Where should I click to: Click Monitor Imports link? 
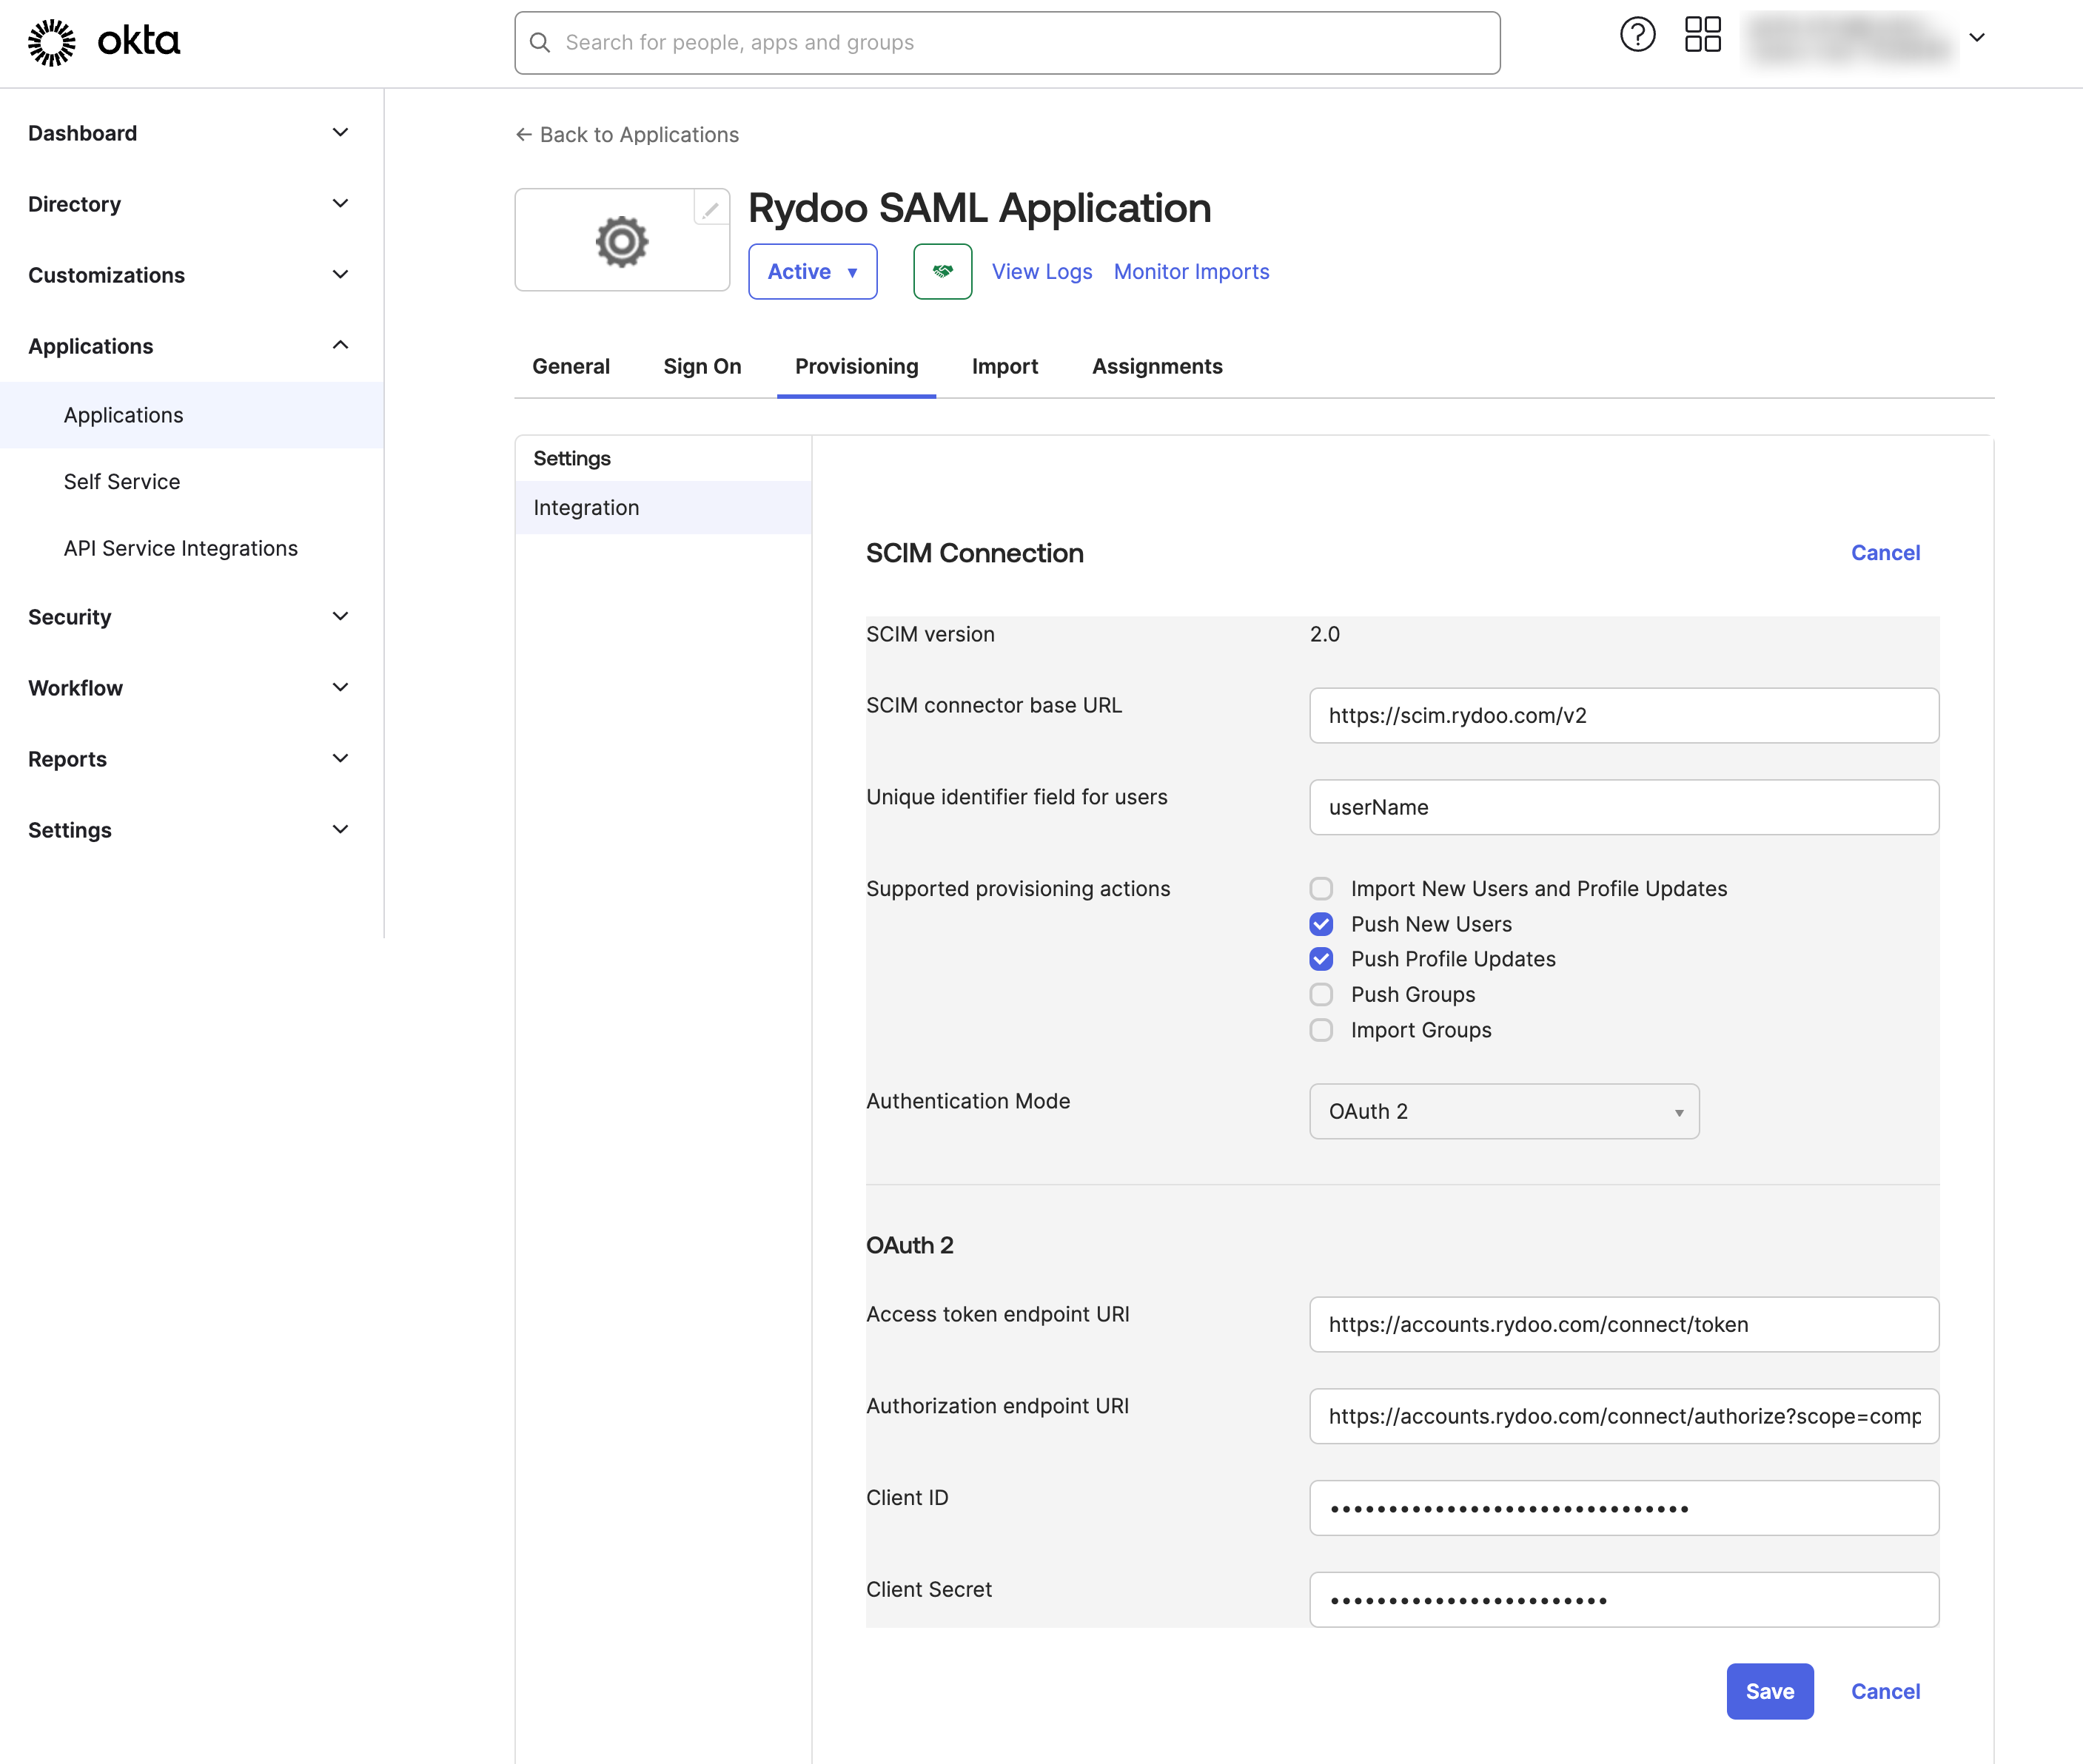(1190, 272)
